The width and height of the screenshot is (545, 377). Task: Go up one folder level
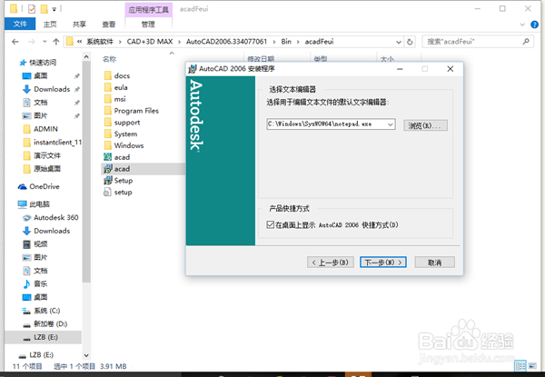pos(56,42)
